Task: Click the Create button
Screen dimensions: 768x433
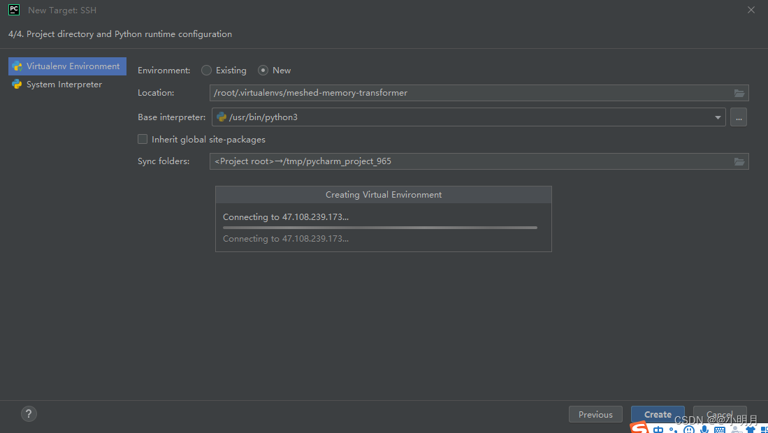Action: pos(658,414)
